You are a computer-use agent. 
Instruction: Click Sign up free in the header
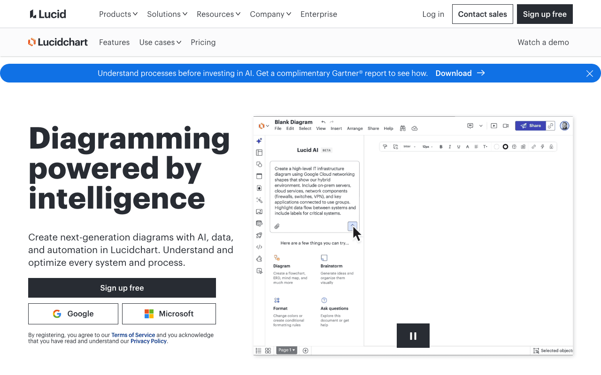(545, 14)
